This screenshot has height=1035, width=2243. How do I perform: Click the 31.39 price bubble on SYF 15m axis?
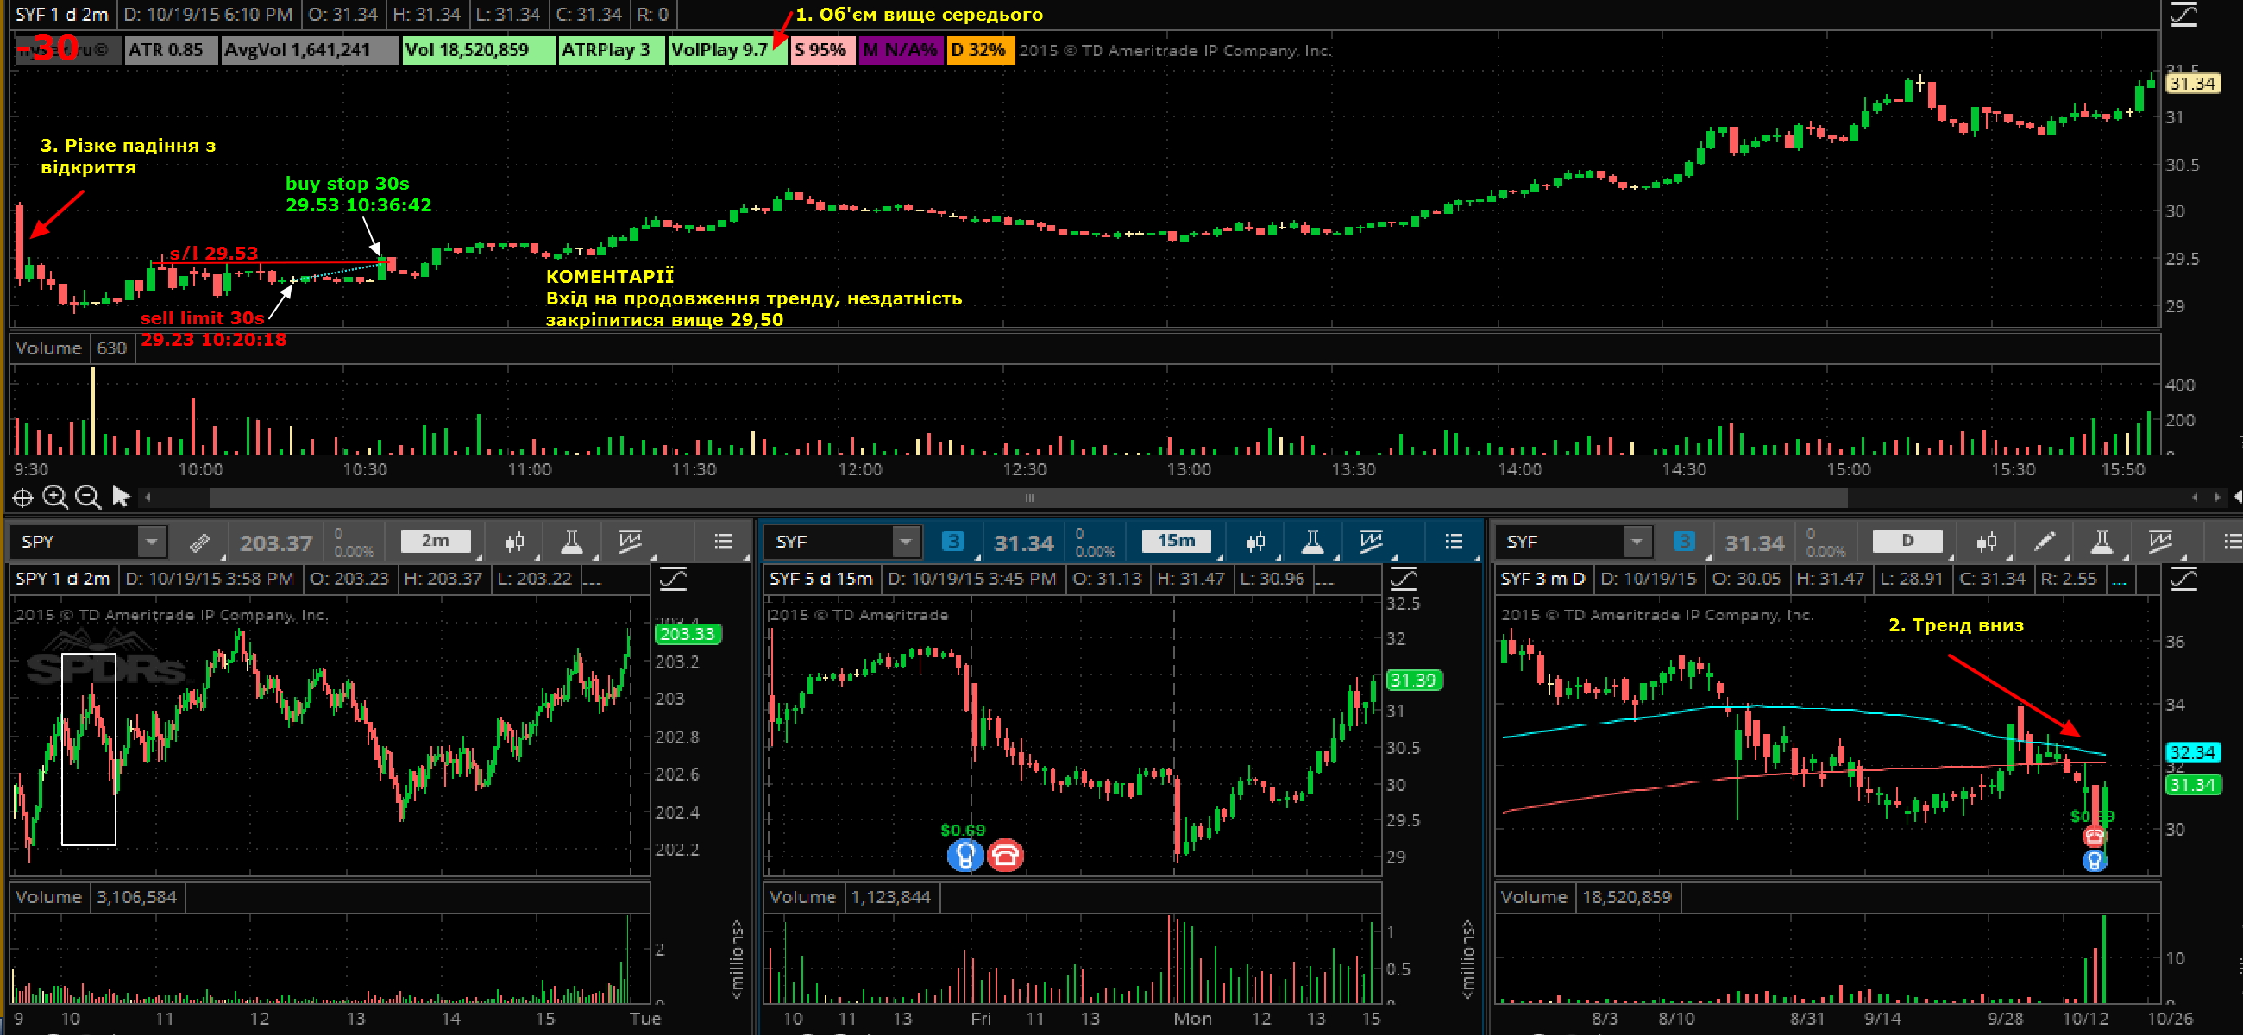[x=1413, y=680]
